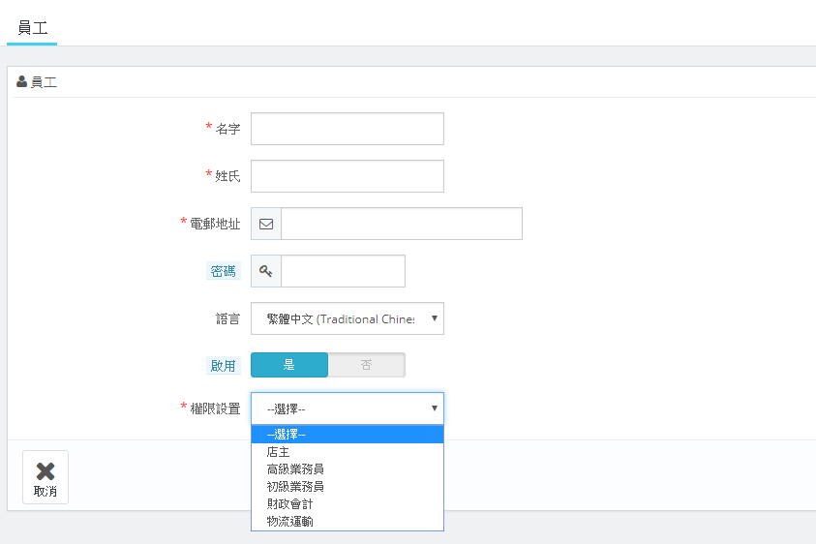The image size is (816, 544).
Task: Click into the 電郵地址 input field
Action: [401, 224]
